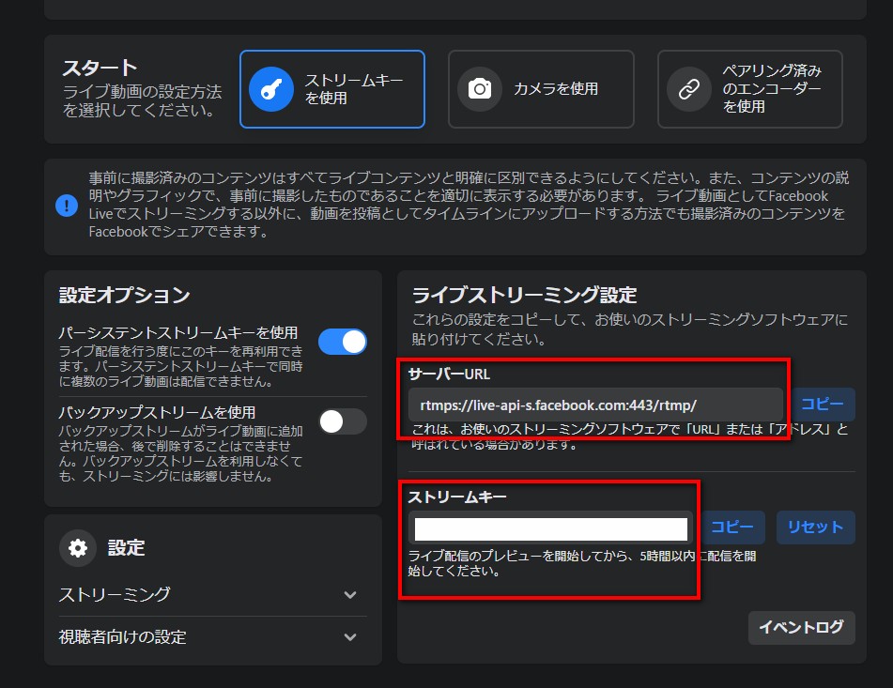Choose the カメラを使用 option
Image resolution: width=893 pixels, height=688 pixels.
point(541,89)
